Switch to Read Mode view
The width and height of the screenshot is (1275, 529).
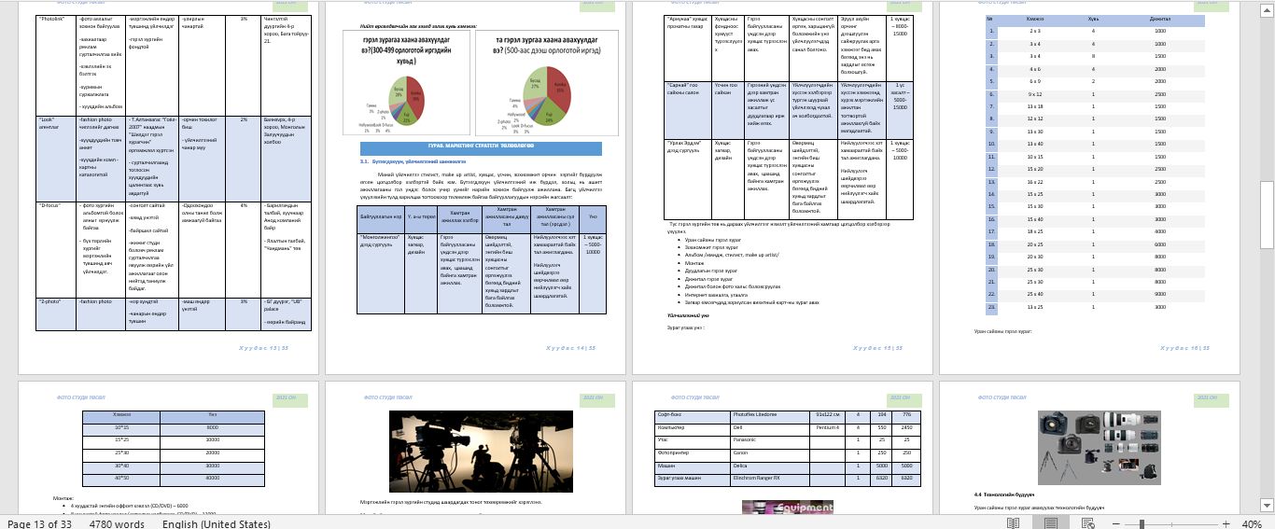pyautogui.click(x=1013, y=523)
